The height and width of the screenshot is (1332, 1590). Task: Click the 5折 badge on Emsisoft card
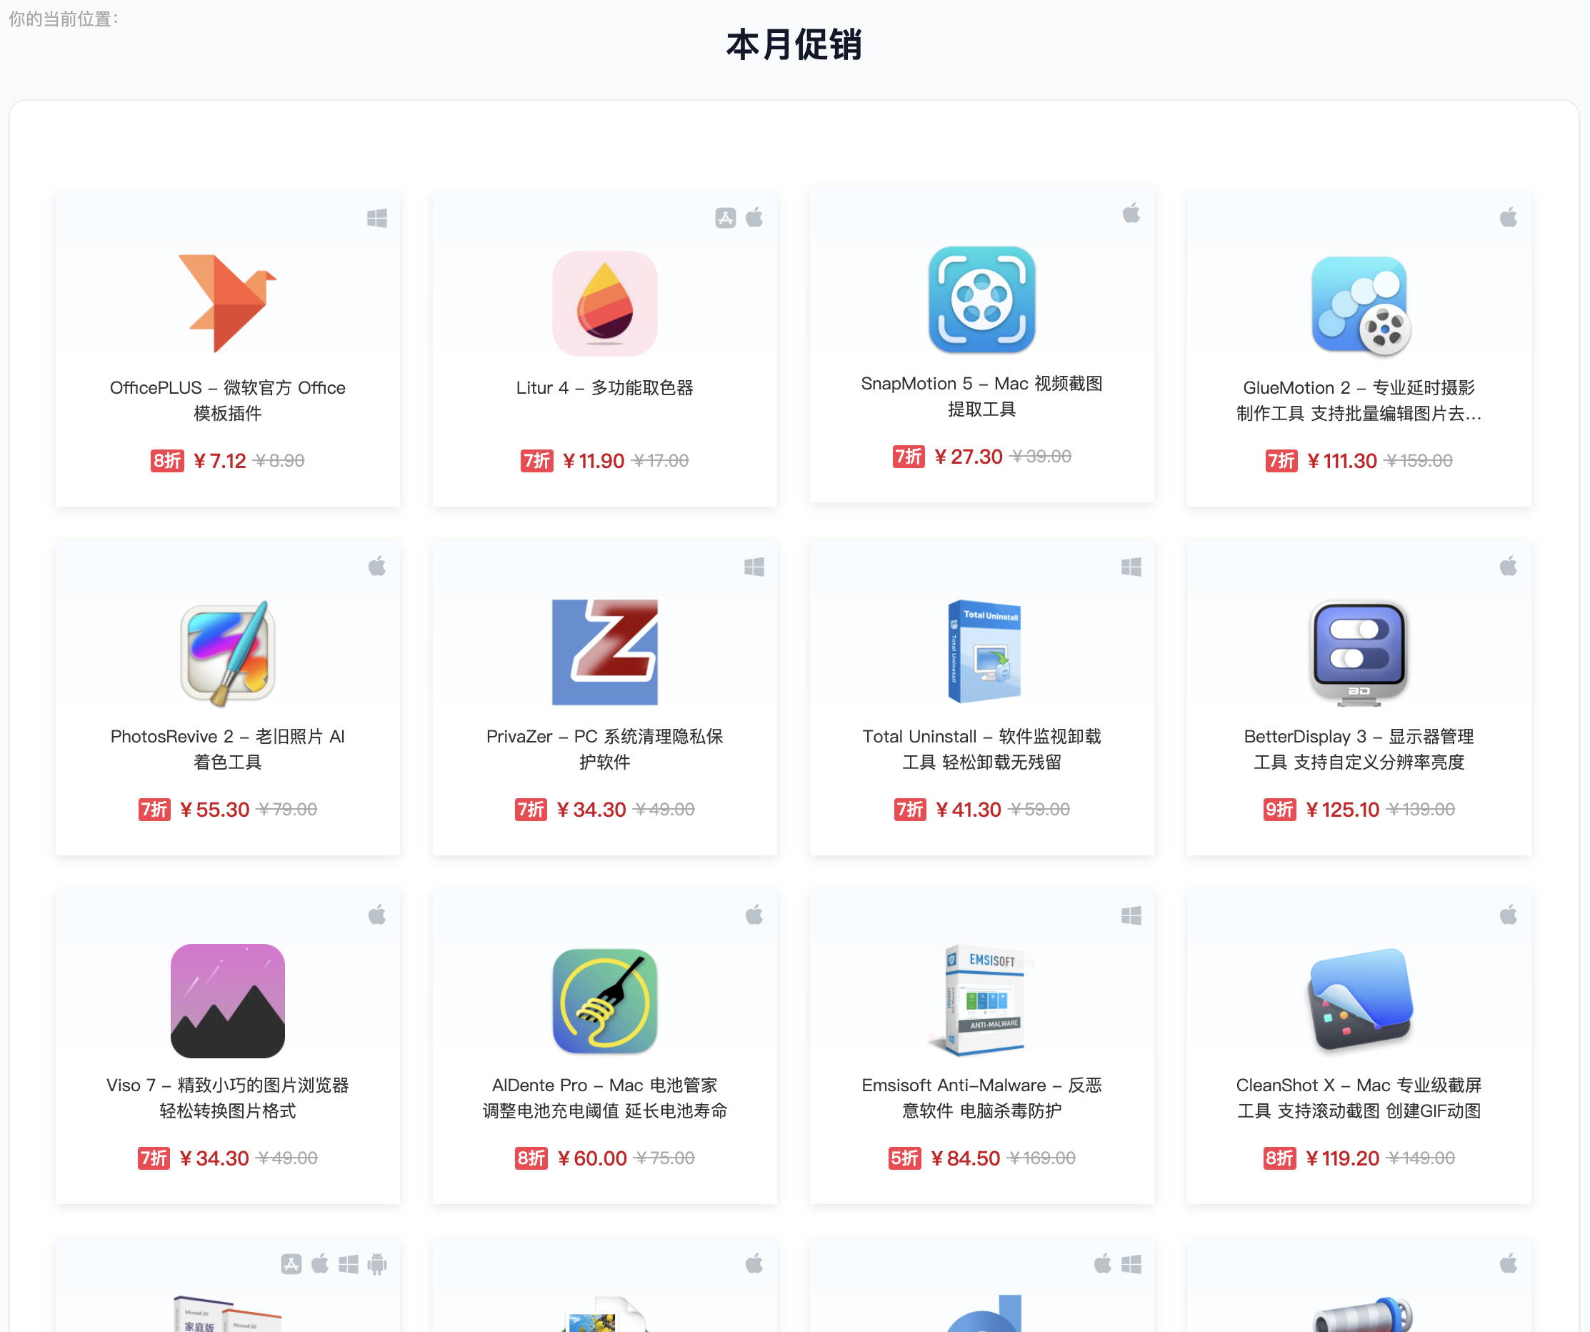coord(904,1158)
